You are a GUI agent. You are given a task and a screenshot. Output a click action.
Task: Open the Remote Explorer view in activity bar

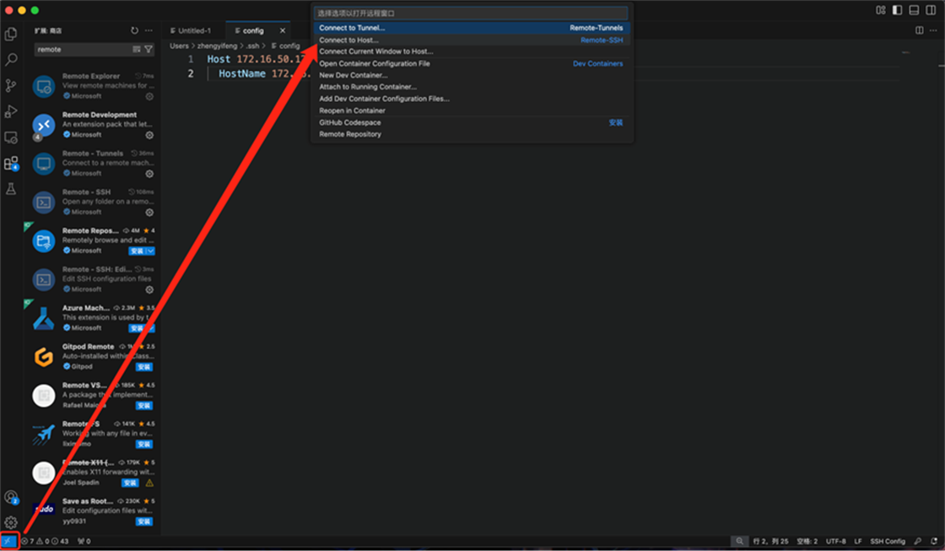(11, 138)
